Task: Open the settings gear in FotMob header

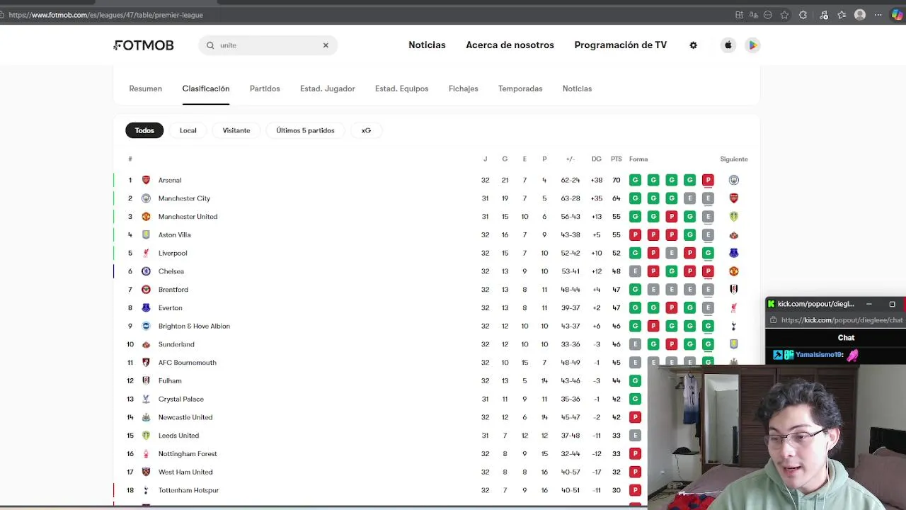Action: pyautogui.click(x=693, y=45)
